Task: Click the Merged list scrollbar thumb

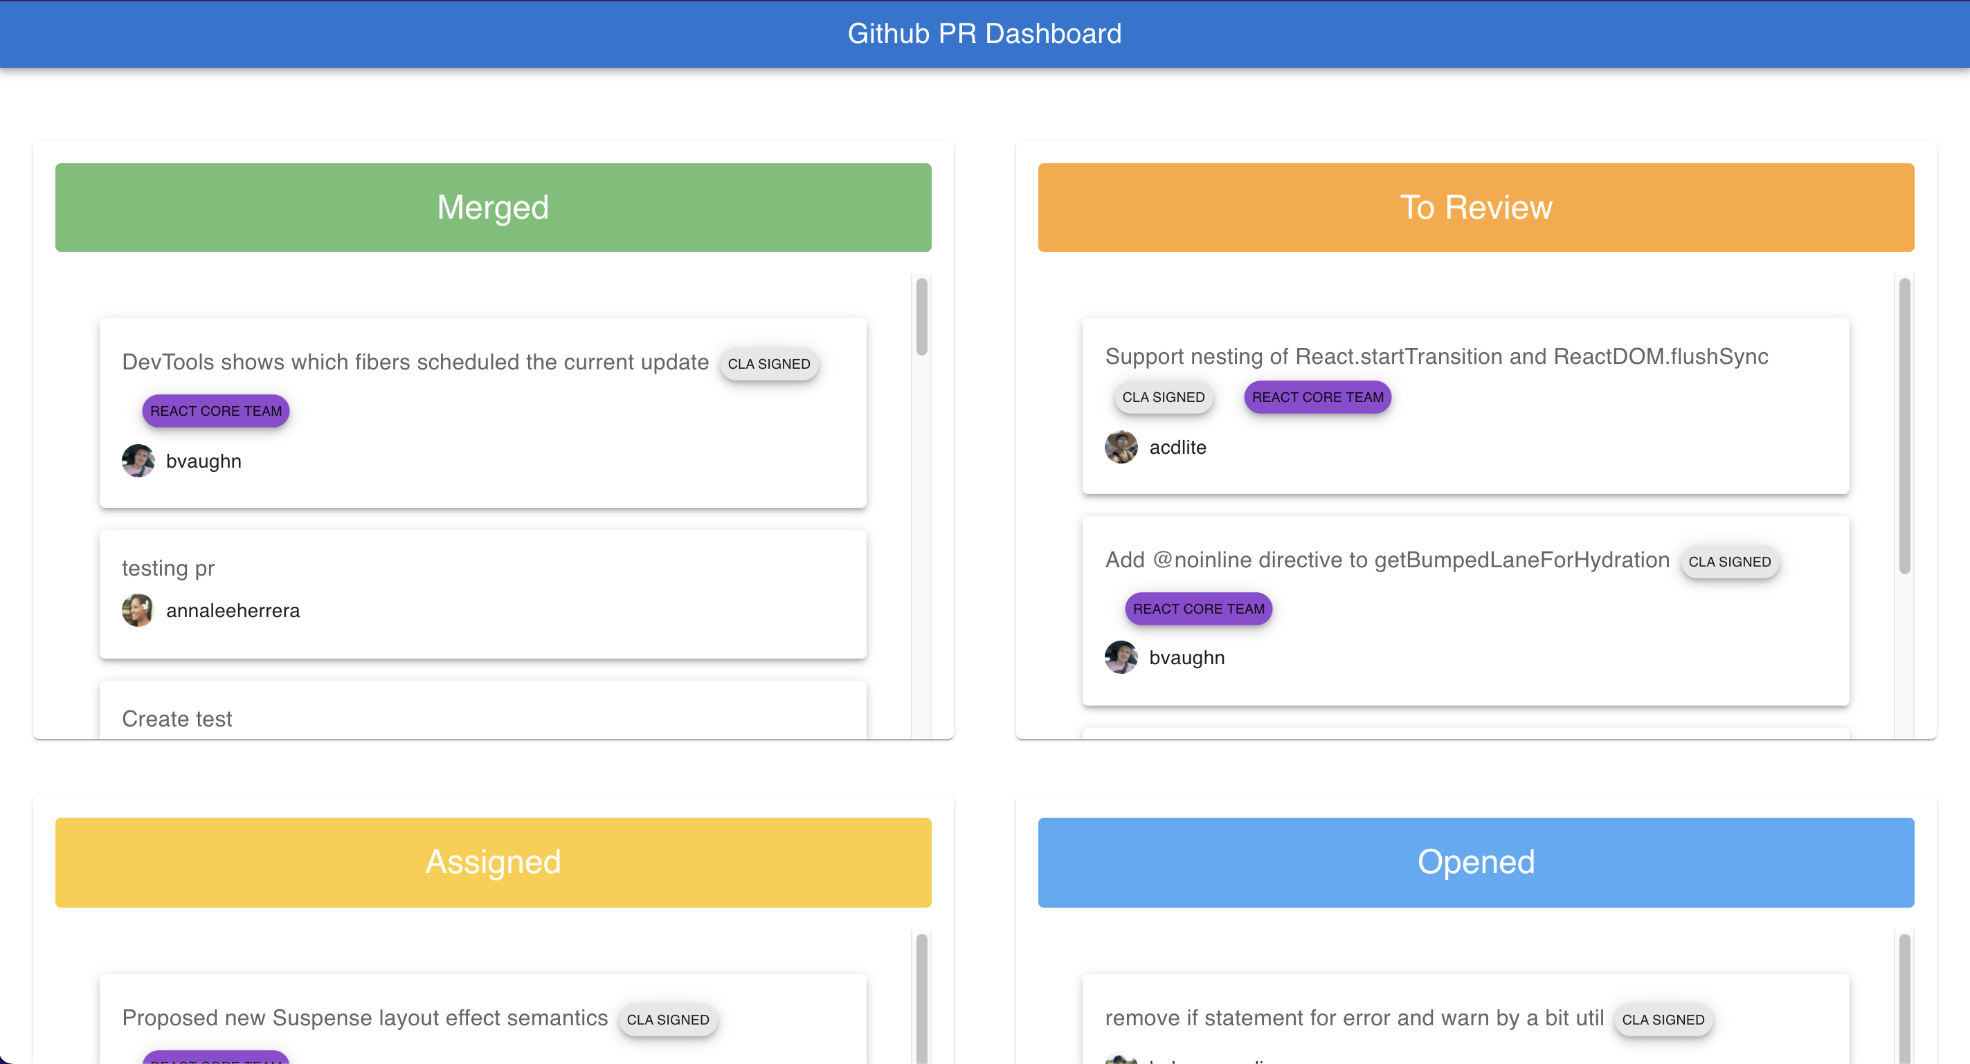Action: point(921,316)
